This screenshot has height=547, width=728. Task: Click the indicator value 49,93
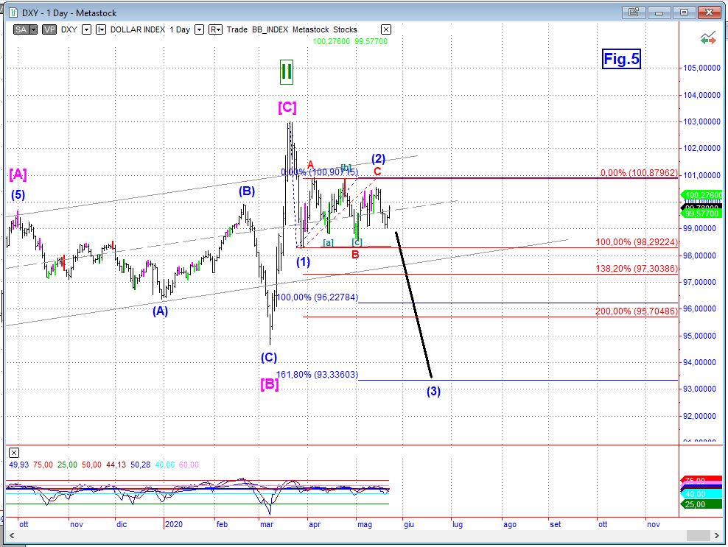[18, 465]
